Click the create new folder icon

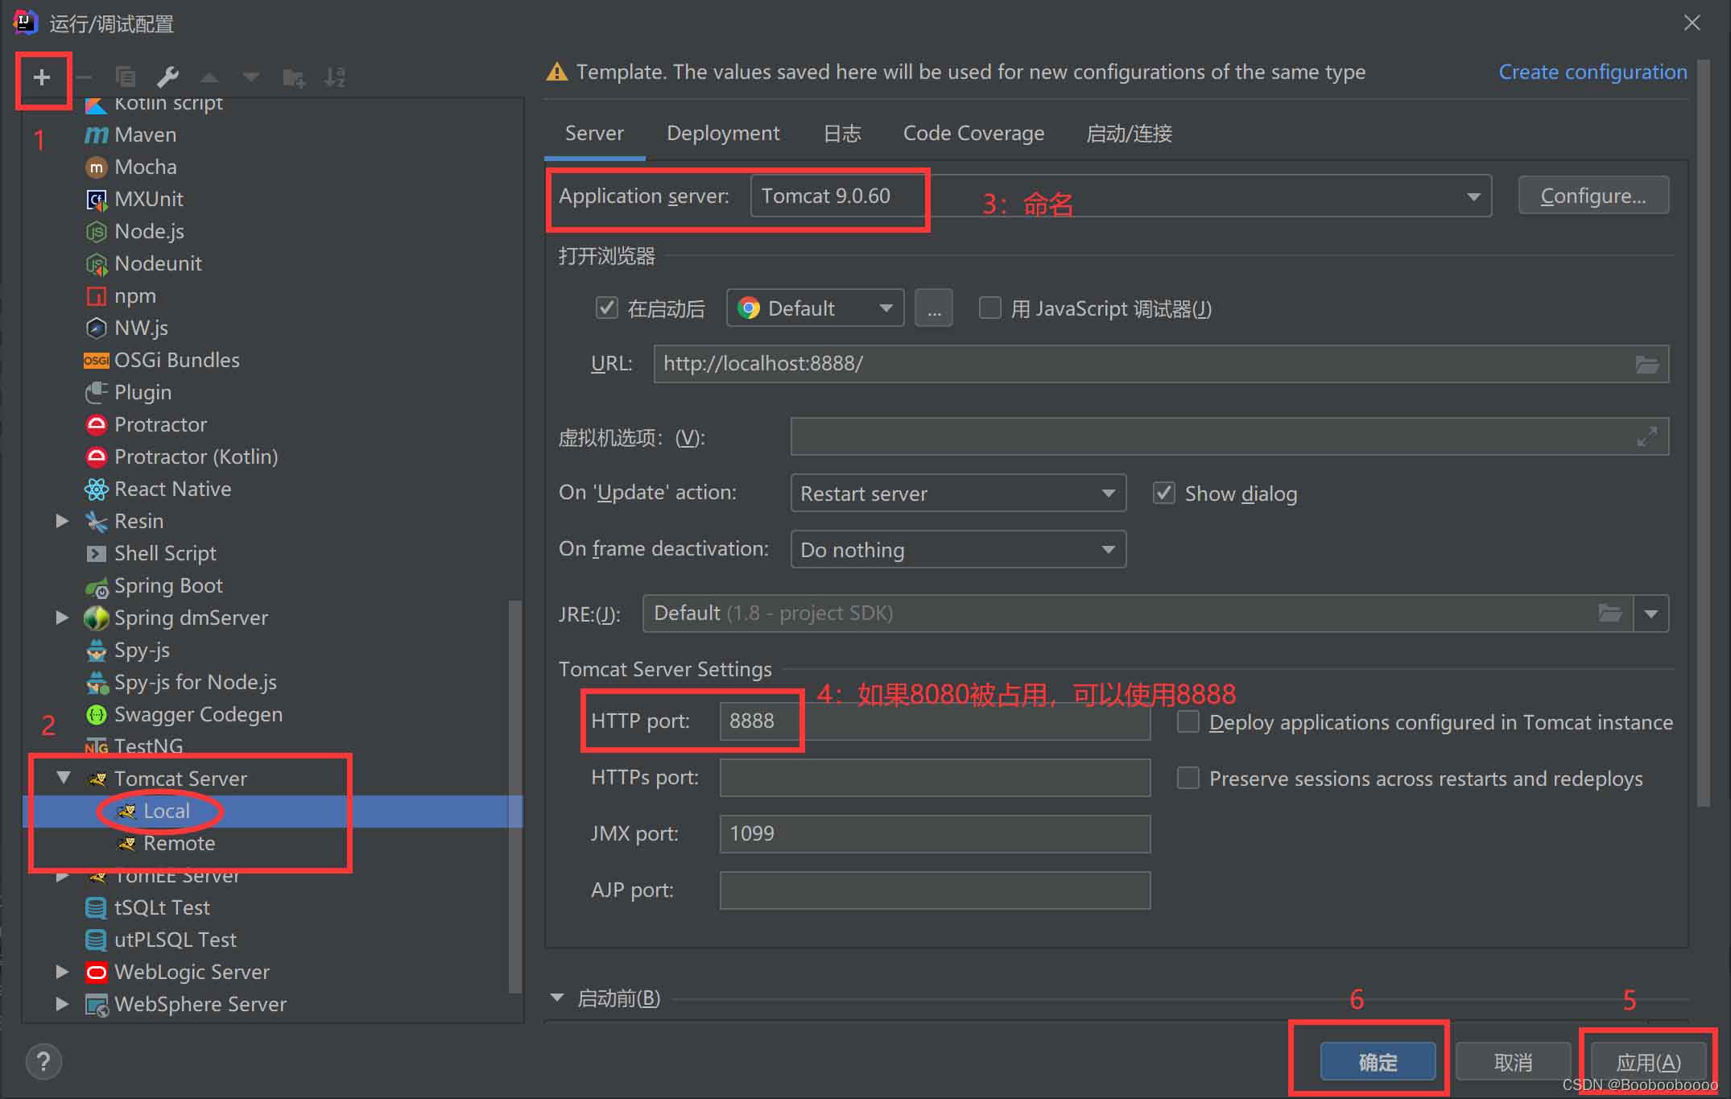pyautogui.click(x=294, y=77)
